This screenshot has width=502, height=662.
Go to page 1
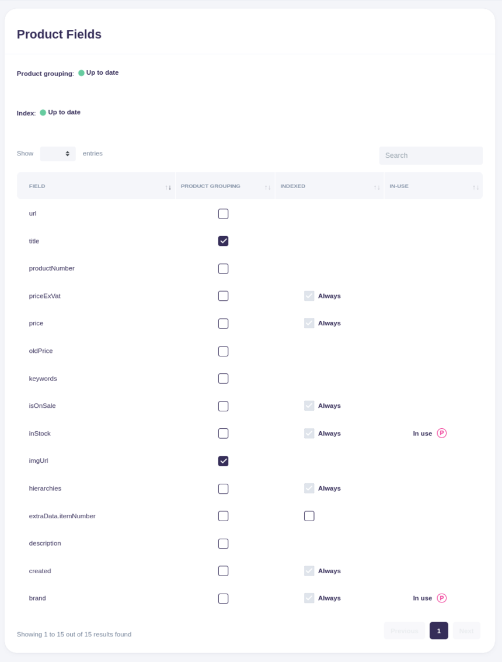click(x=438, y=630)
